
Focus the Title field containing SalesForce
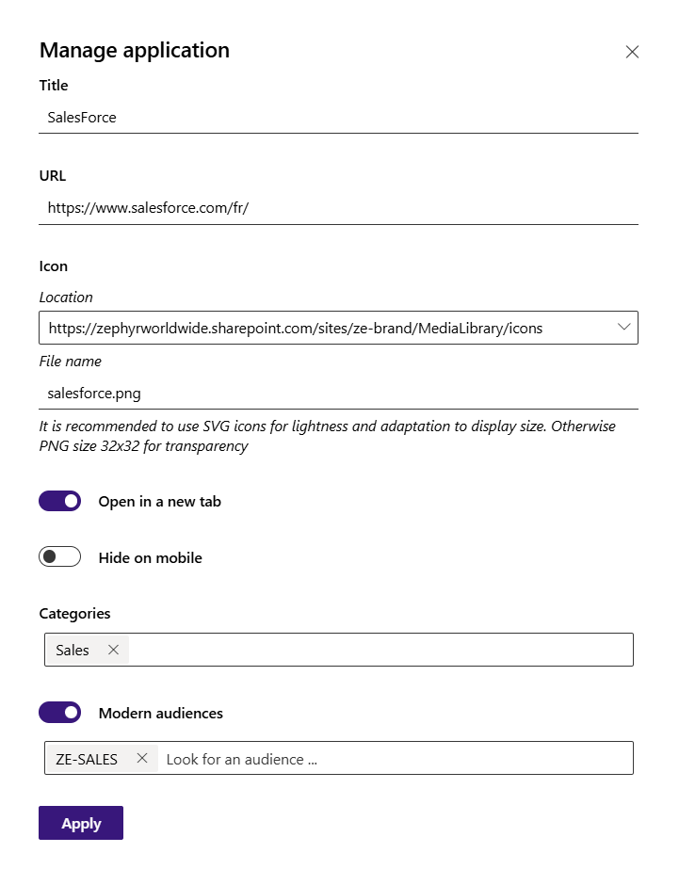[338, 118]
